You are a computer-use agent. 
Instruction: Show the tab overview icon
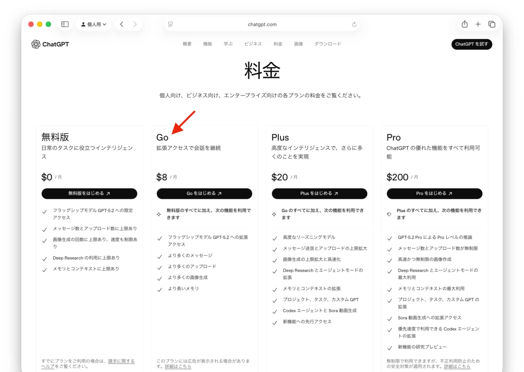tap(492, 24)
